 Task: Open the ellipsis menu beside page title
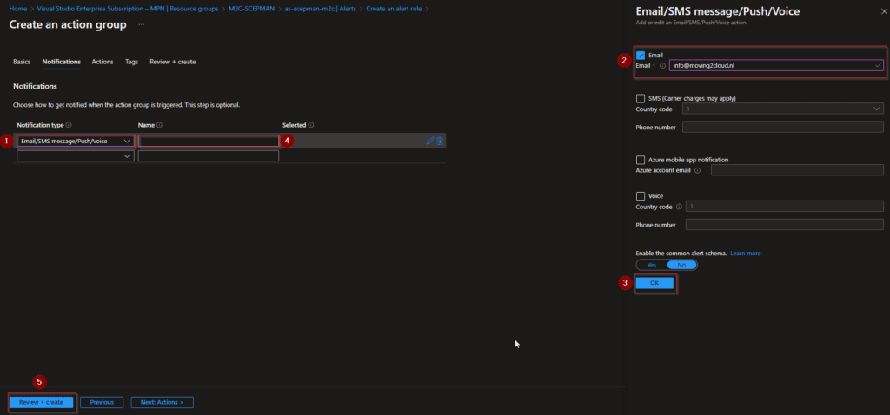point(141,24)
